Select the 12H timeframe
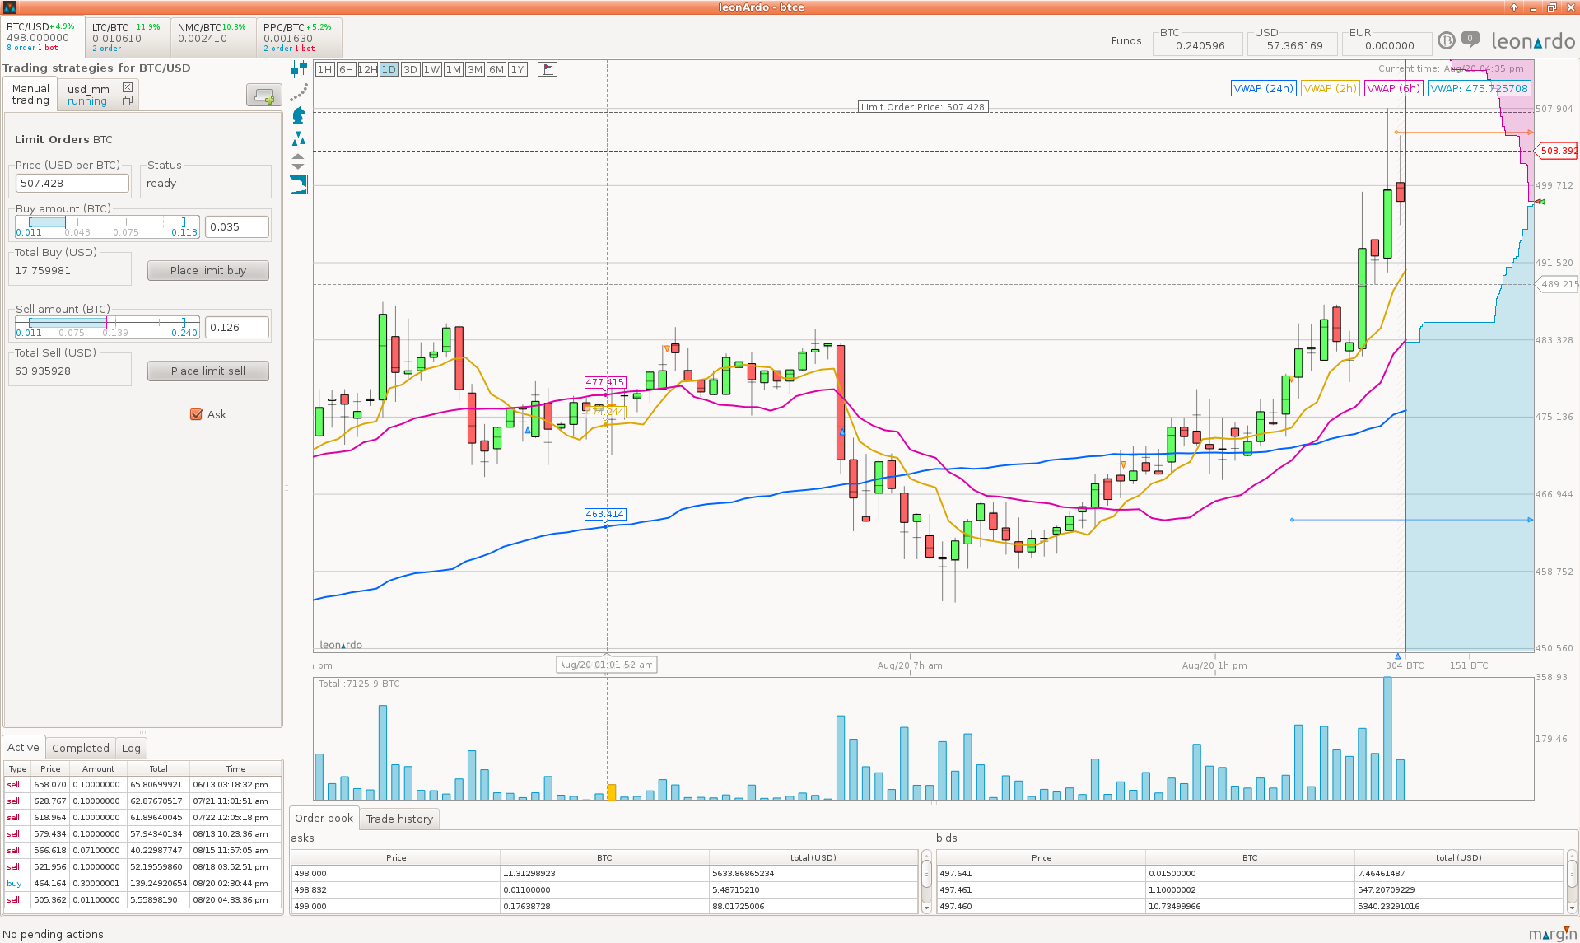Viewport: 1580px width, 943px height. tap(368, 69)
